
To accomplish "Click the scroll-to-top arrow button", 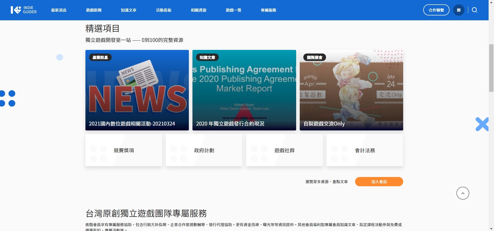I will pyautogui.click(x=463, y=193).
